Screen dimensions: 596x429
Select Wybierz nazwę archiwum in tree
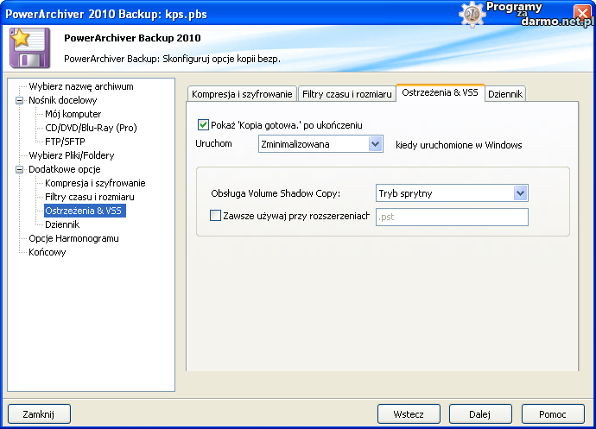click(x=81, y=86)
